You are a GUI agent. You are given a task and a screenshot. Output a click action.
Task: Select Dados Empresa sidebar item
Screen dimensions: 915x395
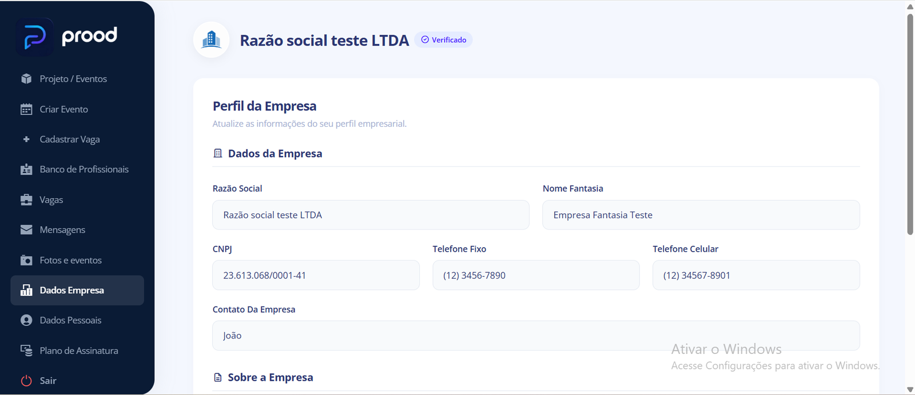point(77,290)
